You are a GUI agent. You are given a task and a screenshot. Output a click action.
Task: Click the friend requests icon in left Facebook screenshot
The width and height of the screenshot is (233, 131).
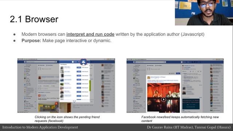tap(83, 62)
